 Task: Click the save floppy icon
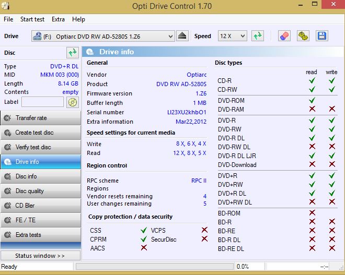(322, 36)
